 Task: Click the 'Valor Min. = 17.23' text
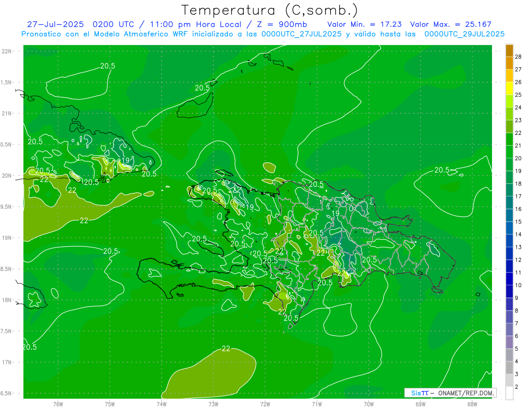tap(364, 24)
